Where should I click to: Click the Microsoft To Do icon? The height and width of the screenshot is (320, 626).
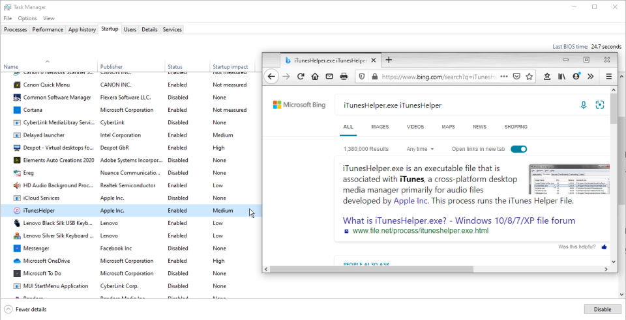click(x=17, y=273)
